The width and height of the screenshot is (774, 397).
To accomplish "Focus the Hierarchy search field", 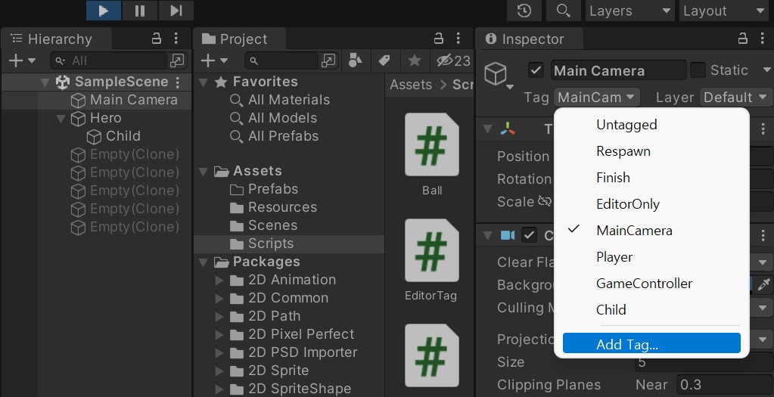I will click(109, 60).
